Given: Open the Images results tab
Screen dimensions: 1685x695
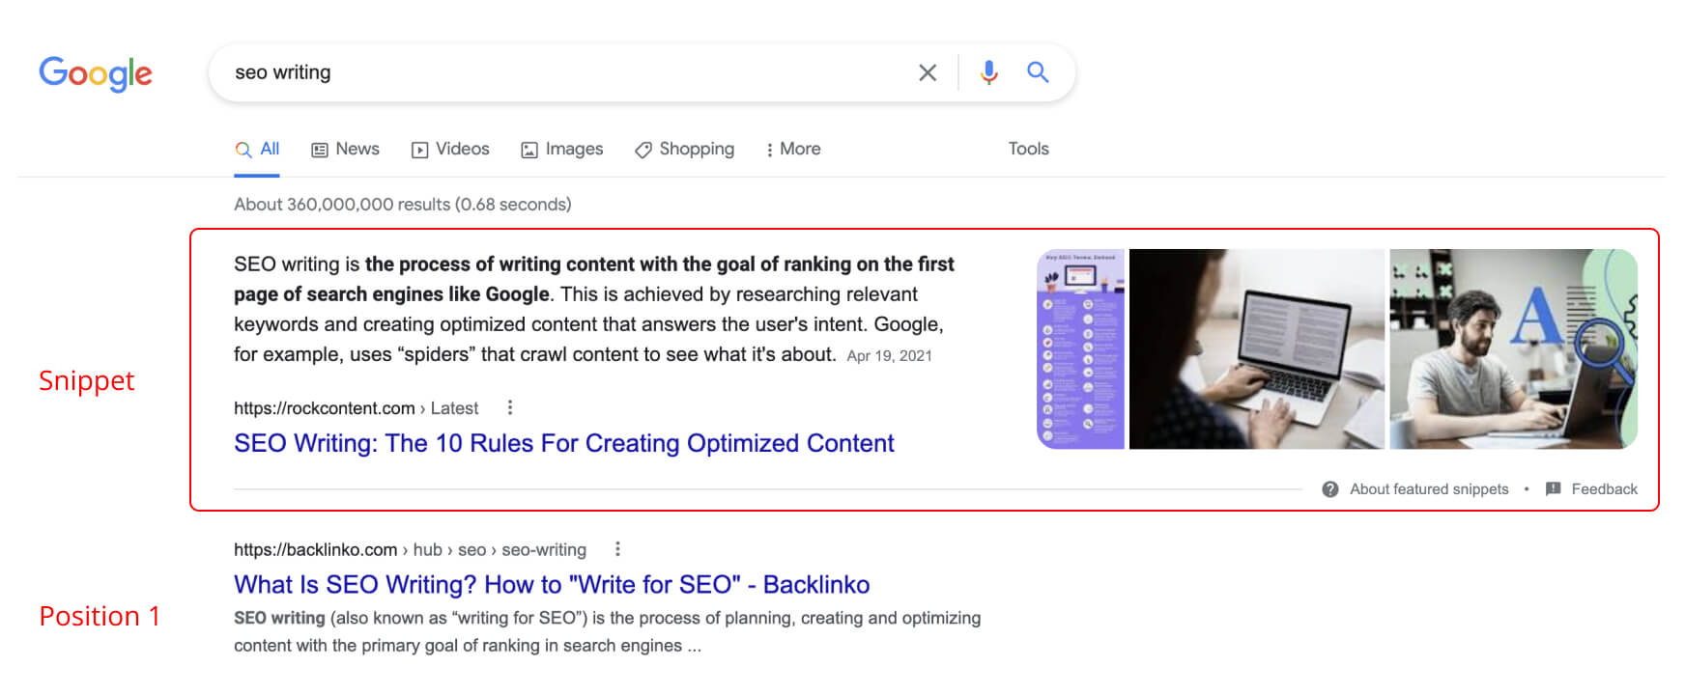Looking at the screenshot, I should (x=561, y=150).
